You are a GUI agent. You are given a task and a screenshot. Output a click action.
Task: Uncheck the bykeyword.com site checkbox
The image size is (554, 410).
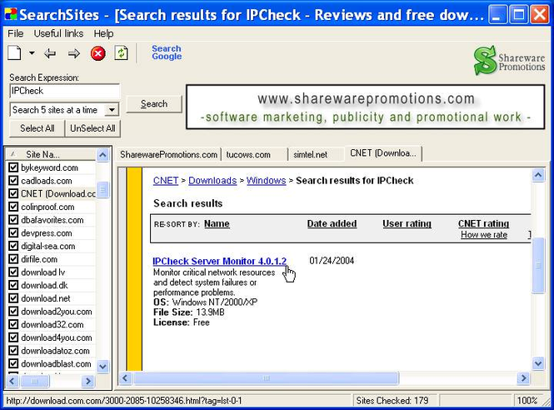[13, 167]
